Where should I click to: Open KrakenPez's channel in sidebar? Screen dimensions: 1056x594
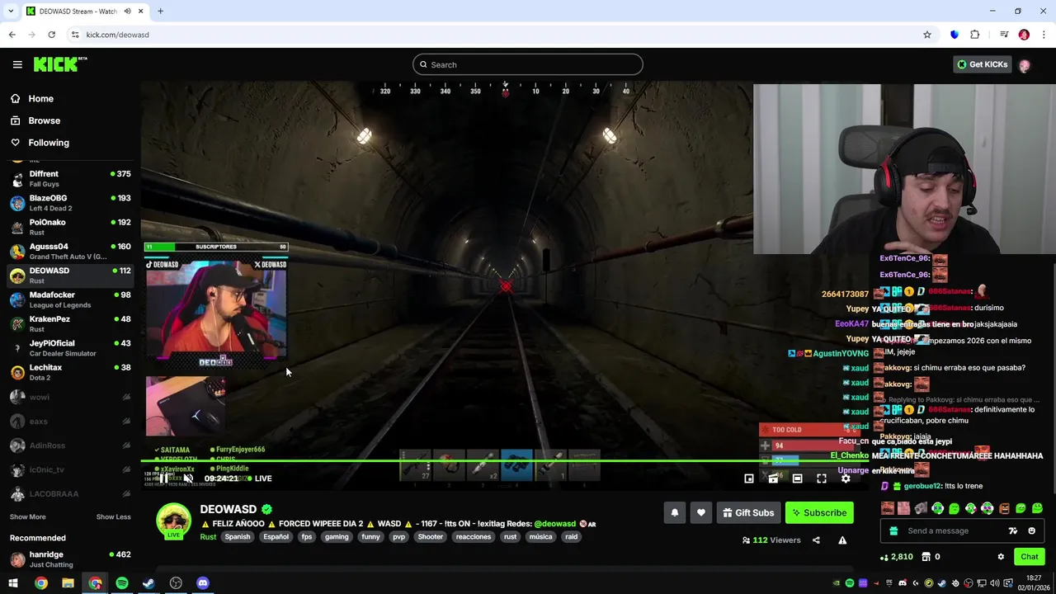coord(70,323)
